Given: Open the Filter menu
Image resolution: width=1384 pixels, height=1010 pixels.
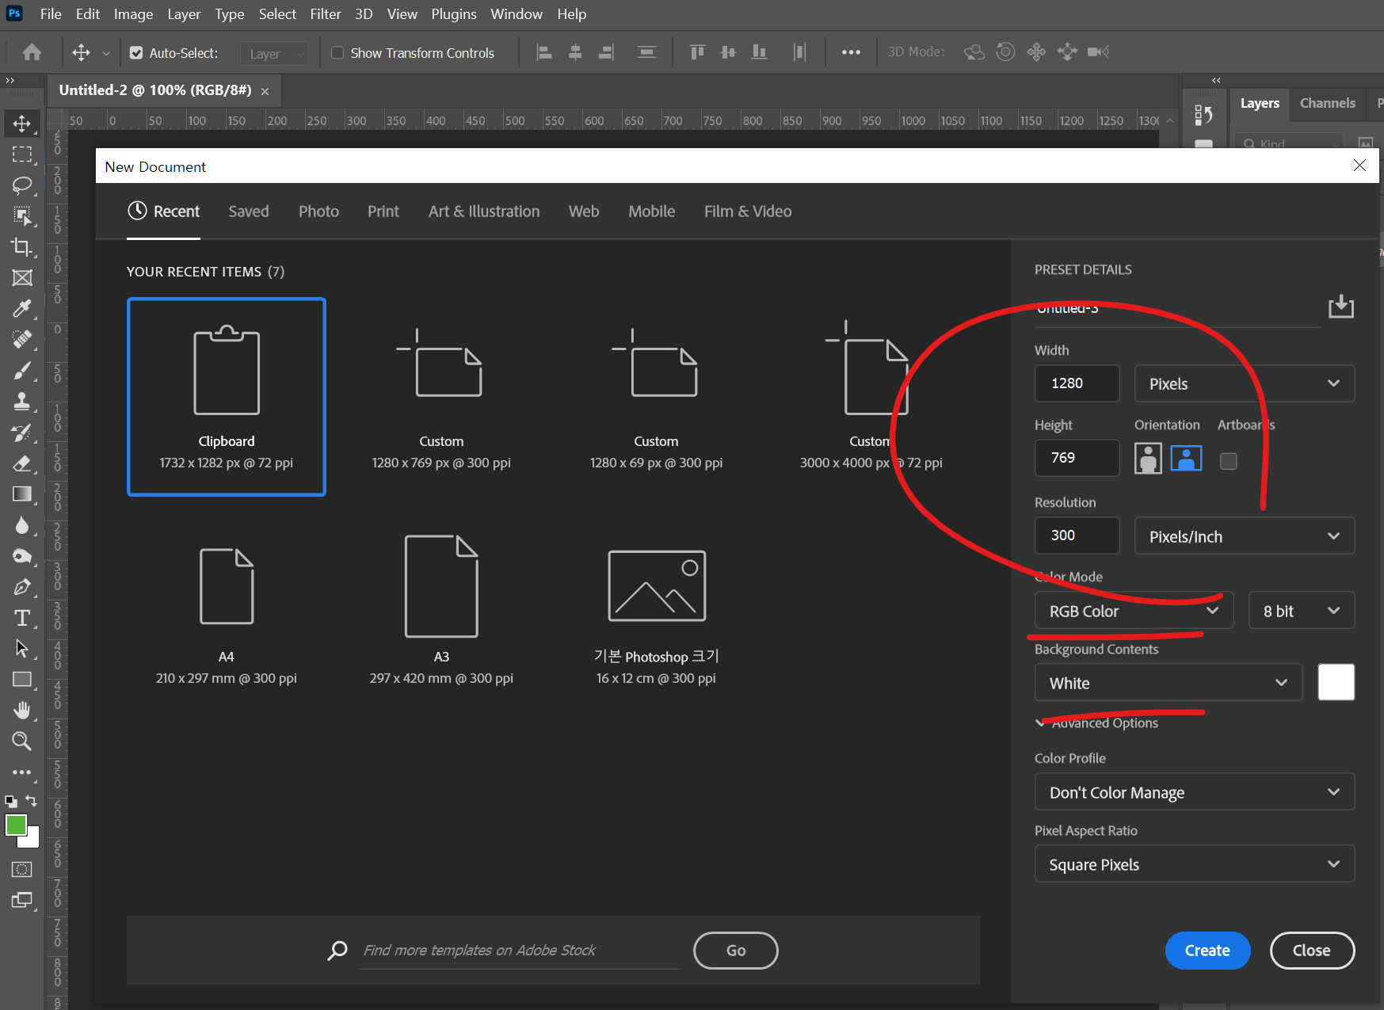Looking at the screenshot, I should point(326,14).
